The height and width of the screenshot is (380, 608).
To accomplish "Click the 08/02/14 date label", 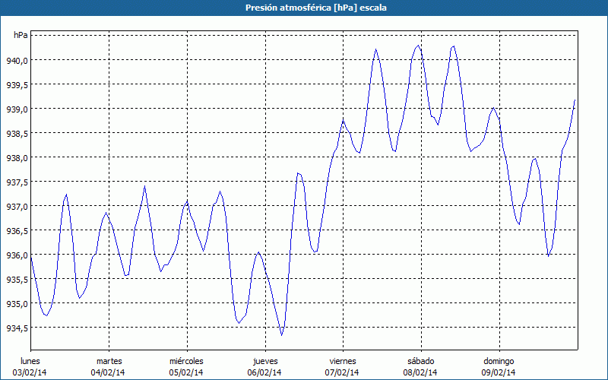I will 420,372.
